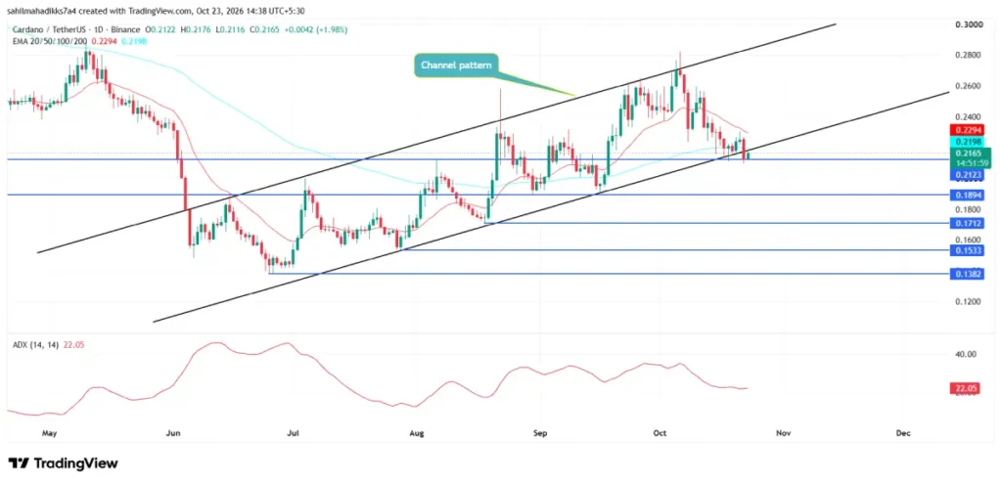Click the TradingView logo
Screen dimensions: 1002x484
pyautogui.click(x=63, y=462)
